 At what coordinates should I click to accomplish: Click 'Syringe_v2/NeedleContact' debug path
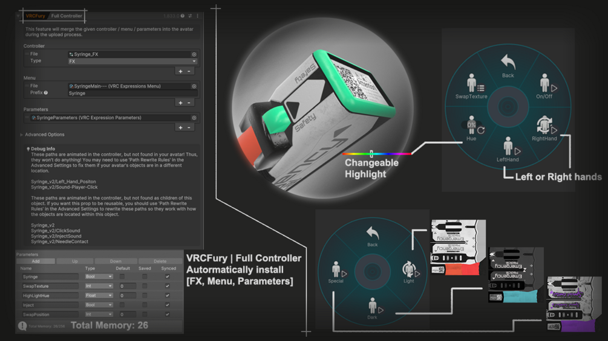60,241
